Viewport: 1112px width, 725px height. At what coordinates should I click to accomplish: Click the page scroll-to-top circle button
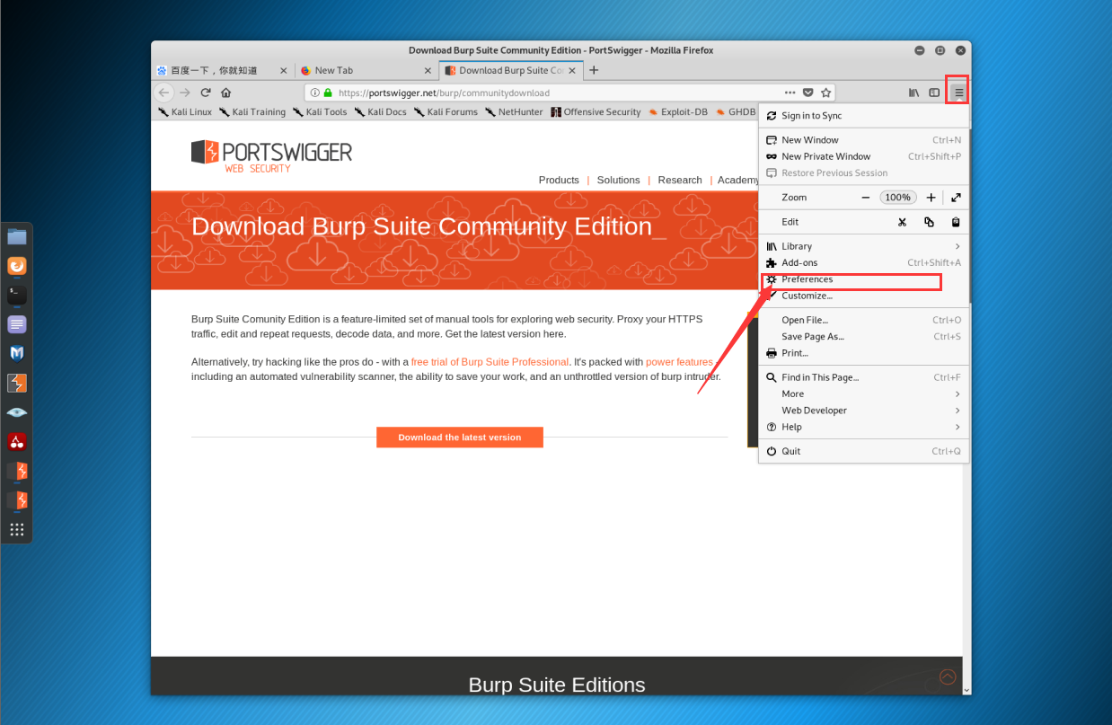tap(947, 676)
